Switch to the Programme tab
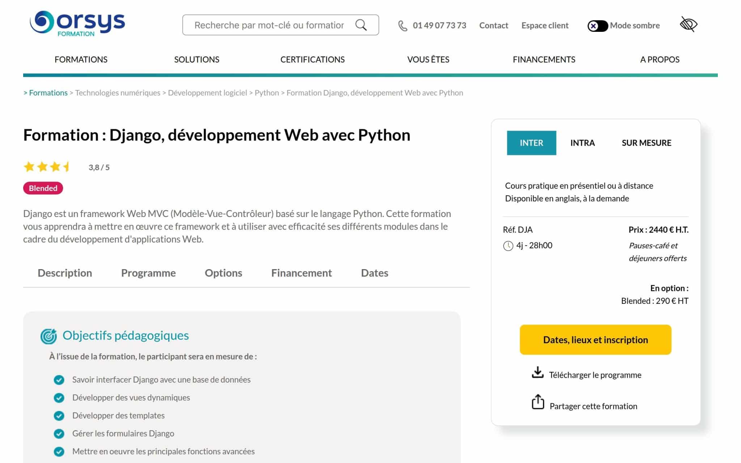The image size is (741, 463). tap(148, 273)
